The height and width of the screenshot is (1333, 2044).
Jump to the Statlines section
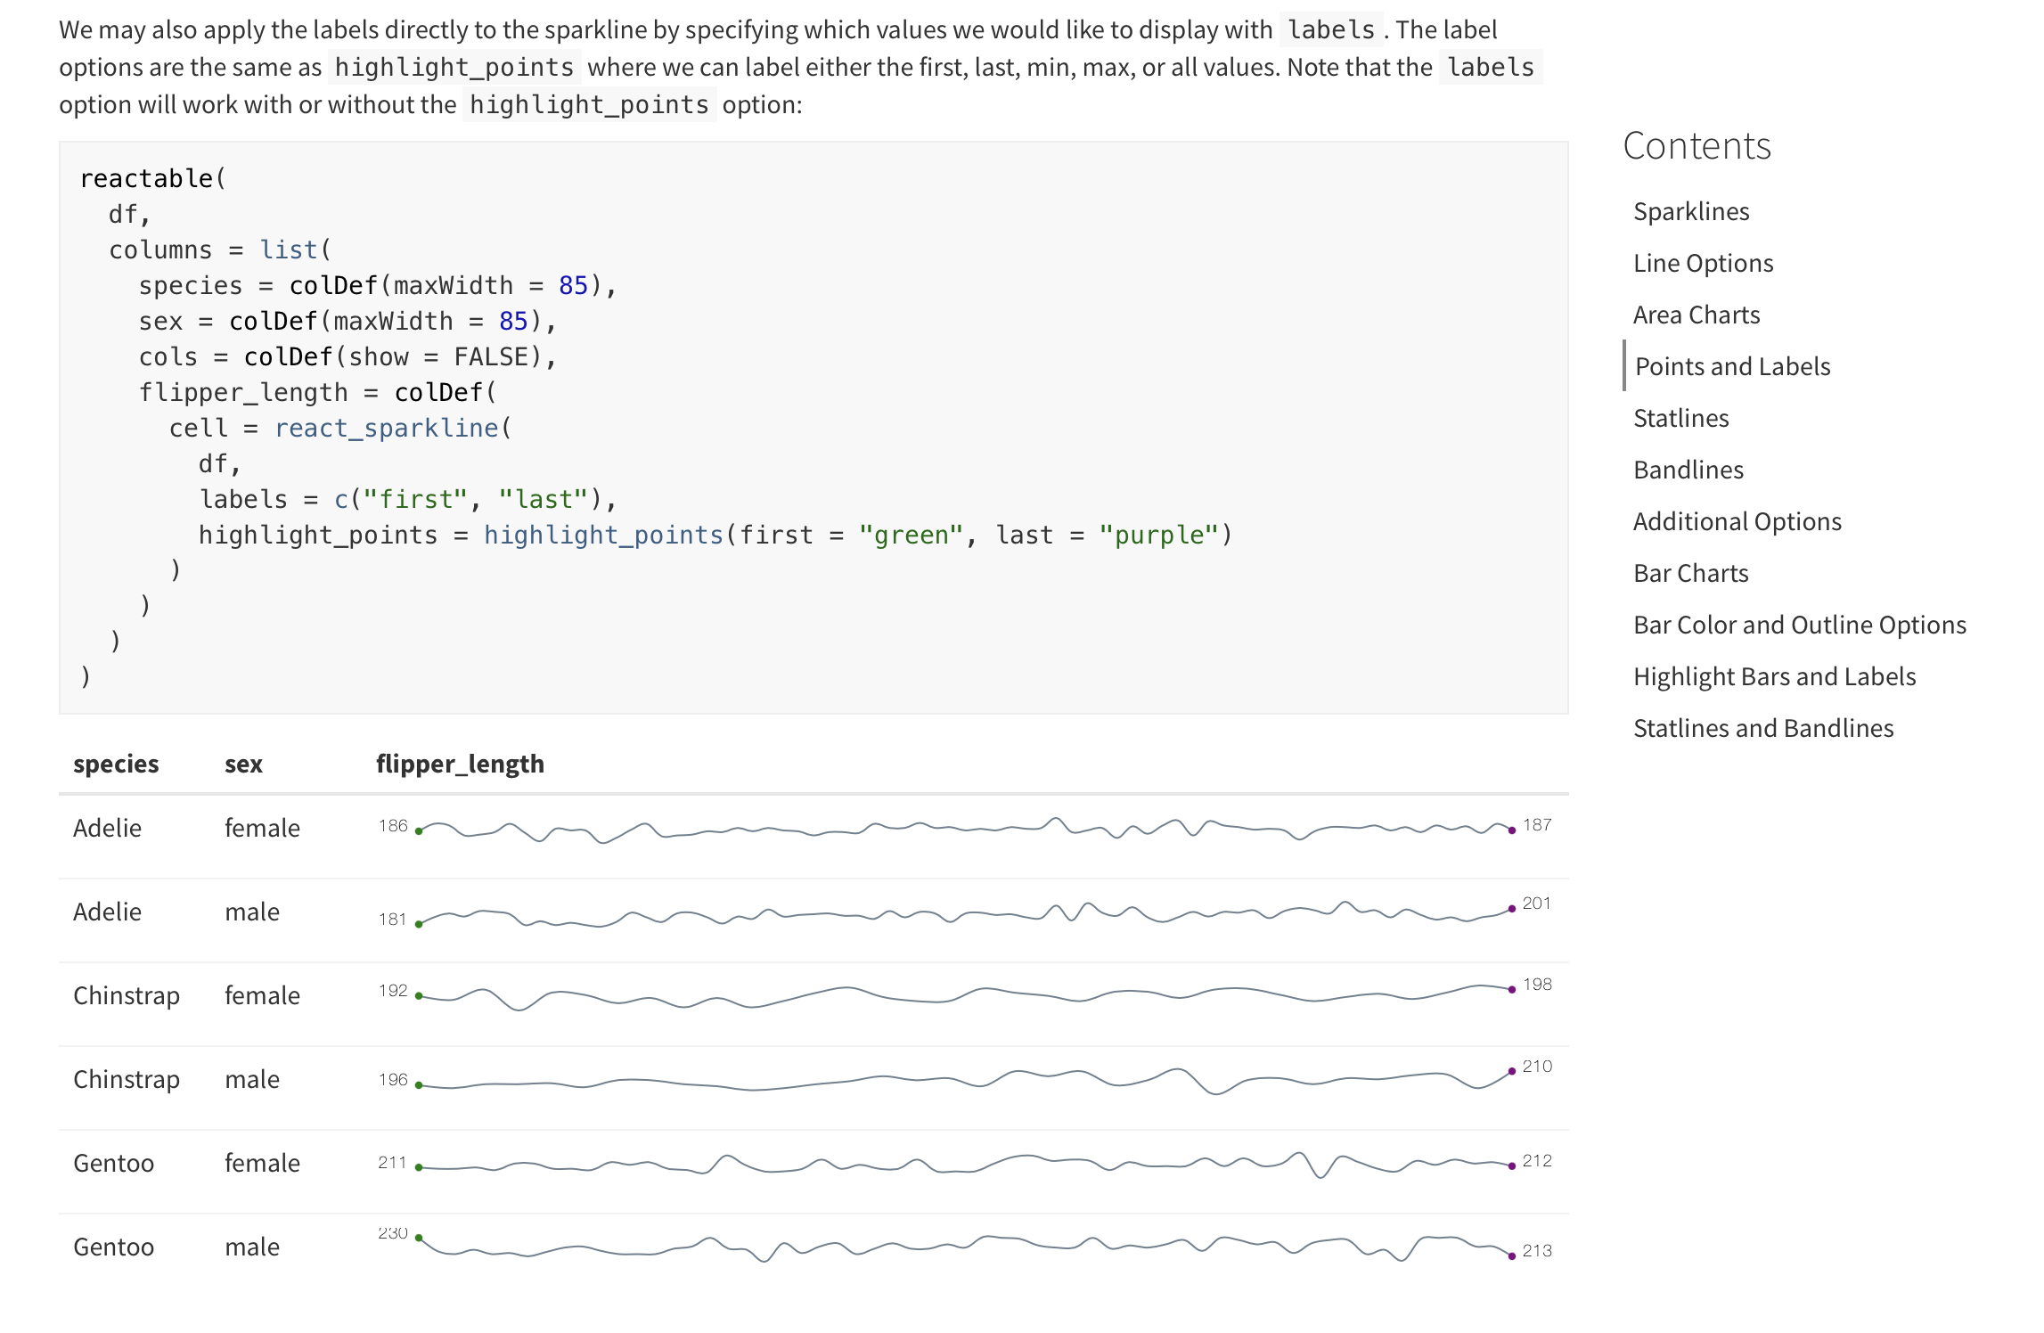[1680, 417]
